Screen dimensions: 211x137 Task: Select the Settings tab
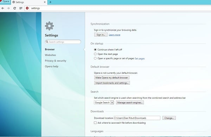click(29, 2)
